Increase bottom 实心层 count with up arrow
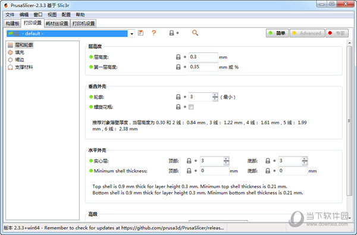The width and height of the screenshot is (357, 235). coord(305,159)
